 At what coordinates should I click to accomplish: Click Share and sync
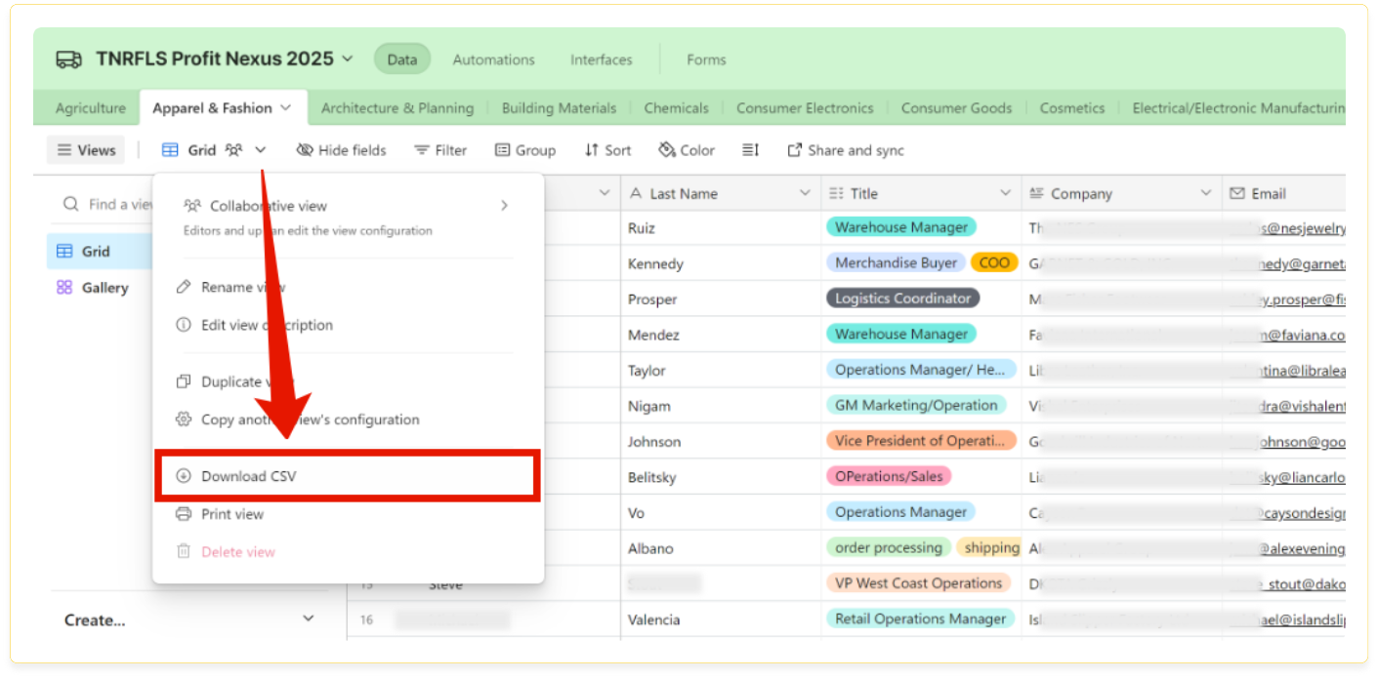[x=845, y=150]
